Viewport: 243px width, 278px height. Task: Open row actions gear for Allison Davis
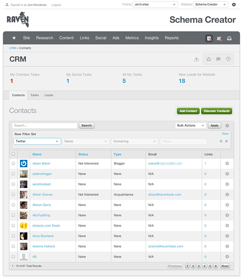[227, 205]
